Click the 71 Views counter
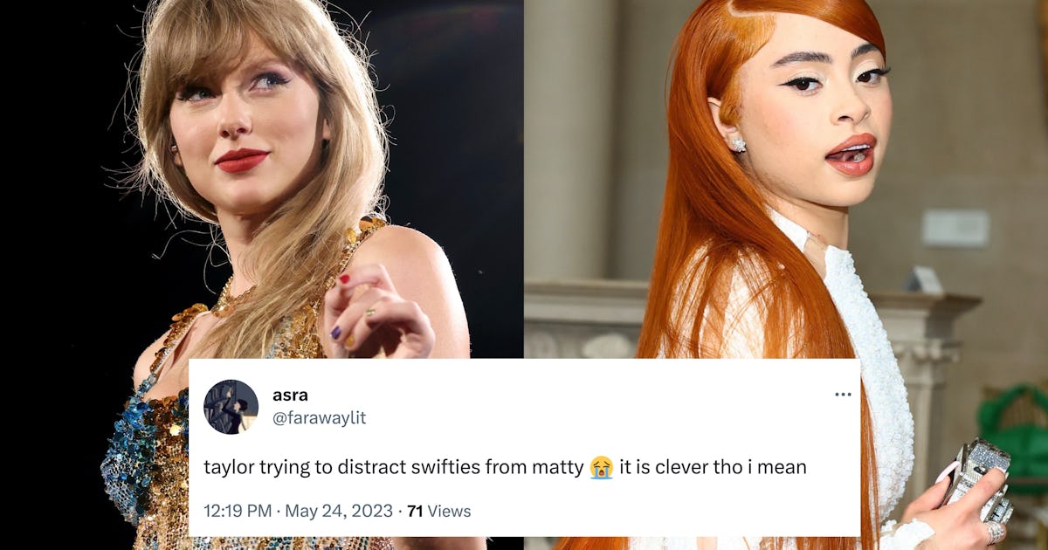Screen dimensions: 1048x550 click(439, 511)
